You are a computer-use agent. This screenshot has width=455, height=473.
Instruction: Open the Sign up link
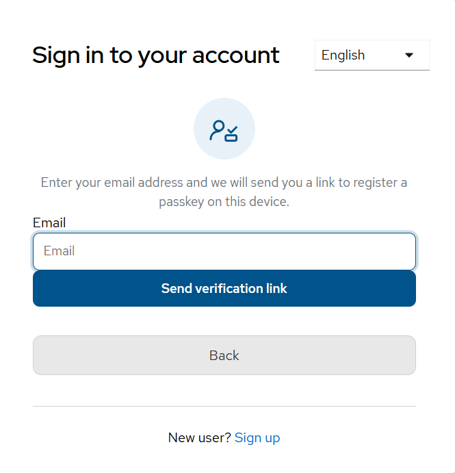[x=257, y=438]
